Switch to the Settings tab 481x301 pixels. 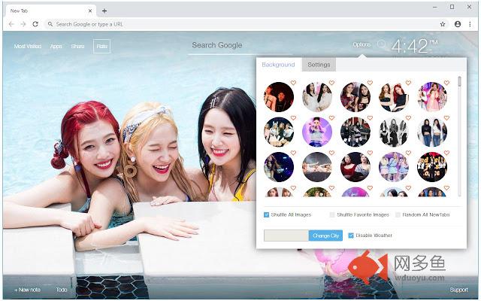coord(319,65)
